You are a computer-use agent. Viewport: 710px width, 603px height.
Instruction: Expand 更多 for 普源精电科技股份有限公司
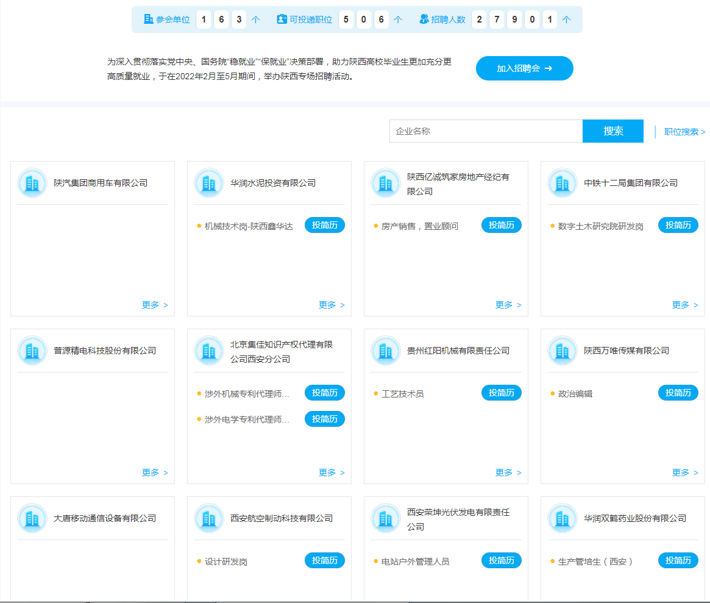pyautogui.click(x=155, y=473)
